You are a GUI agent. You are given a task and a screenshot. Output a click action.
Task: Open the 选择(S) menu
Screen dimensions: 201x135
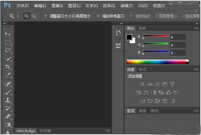109,6
